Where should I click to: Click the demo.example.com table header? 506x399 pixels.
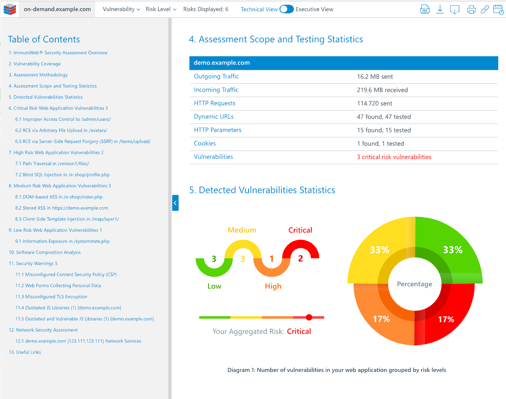(344, 63)
